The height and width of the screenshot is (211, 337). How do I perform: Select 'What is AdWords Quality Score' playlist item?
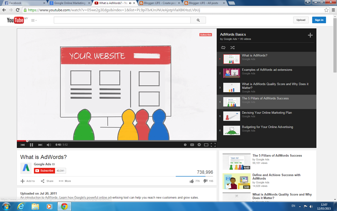tap(266, 87)
